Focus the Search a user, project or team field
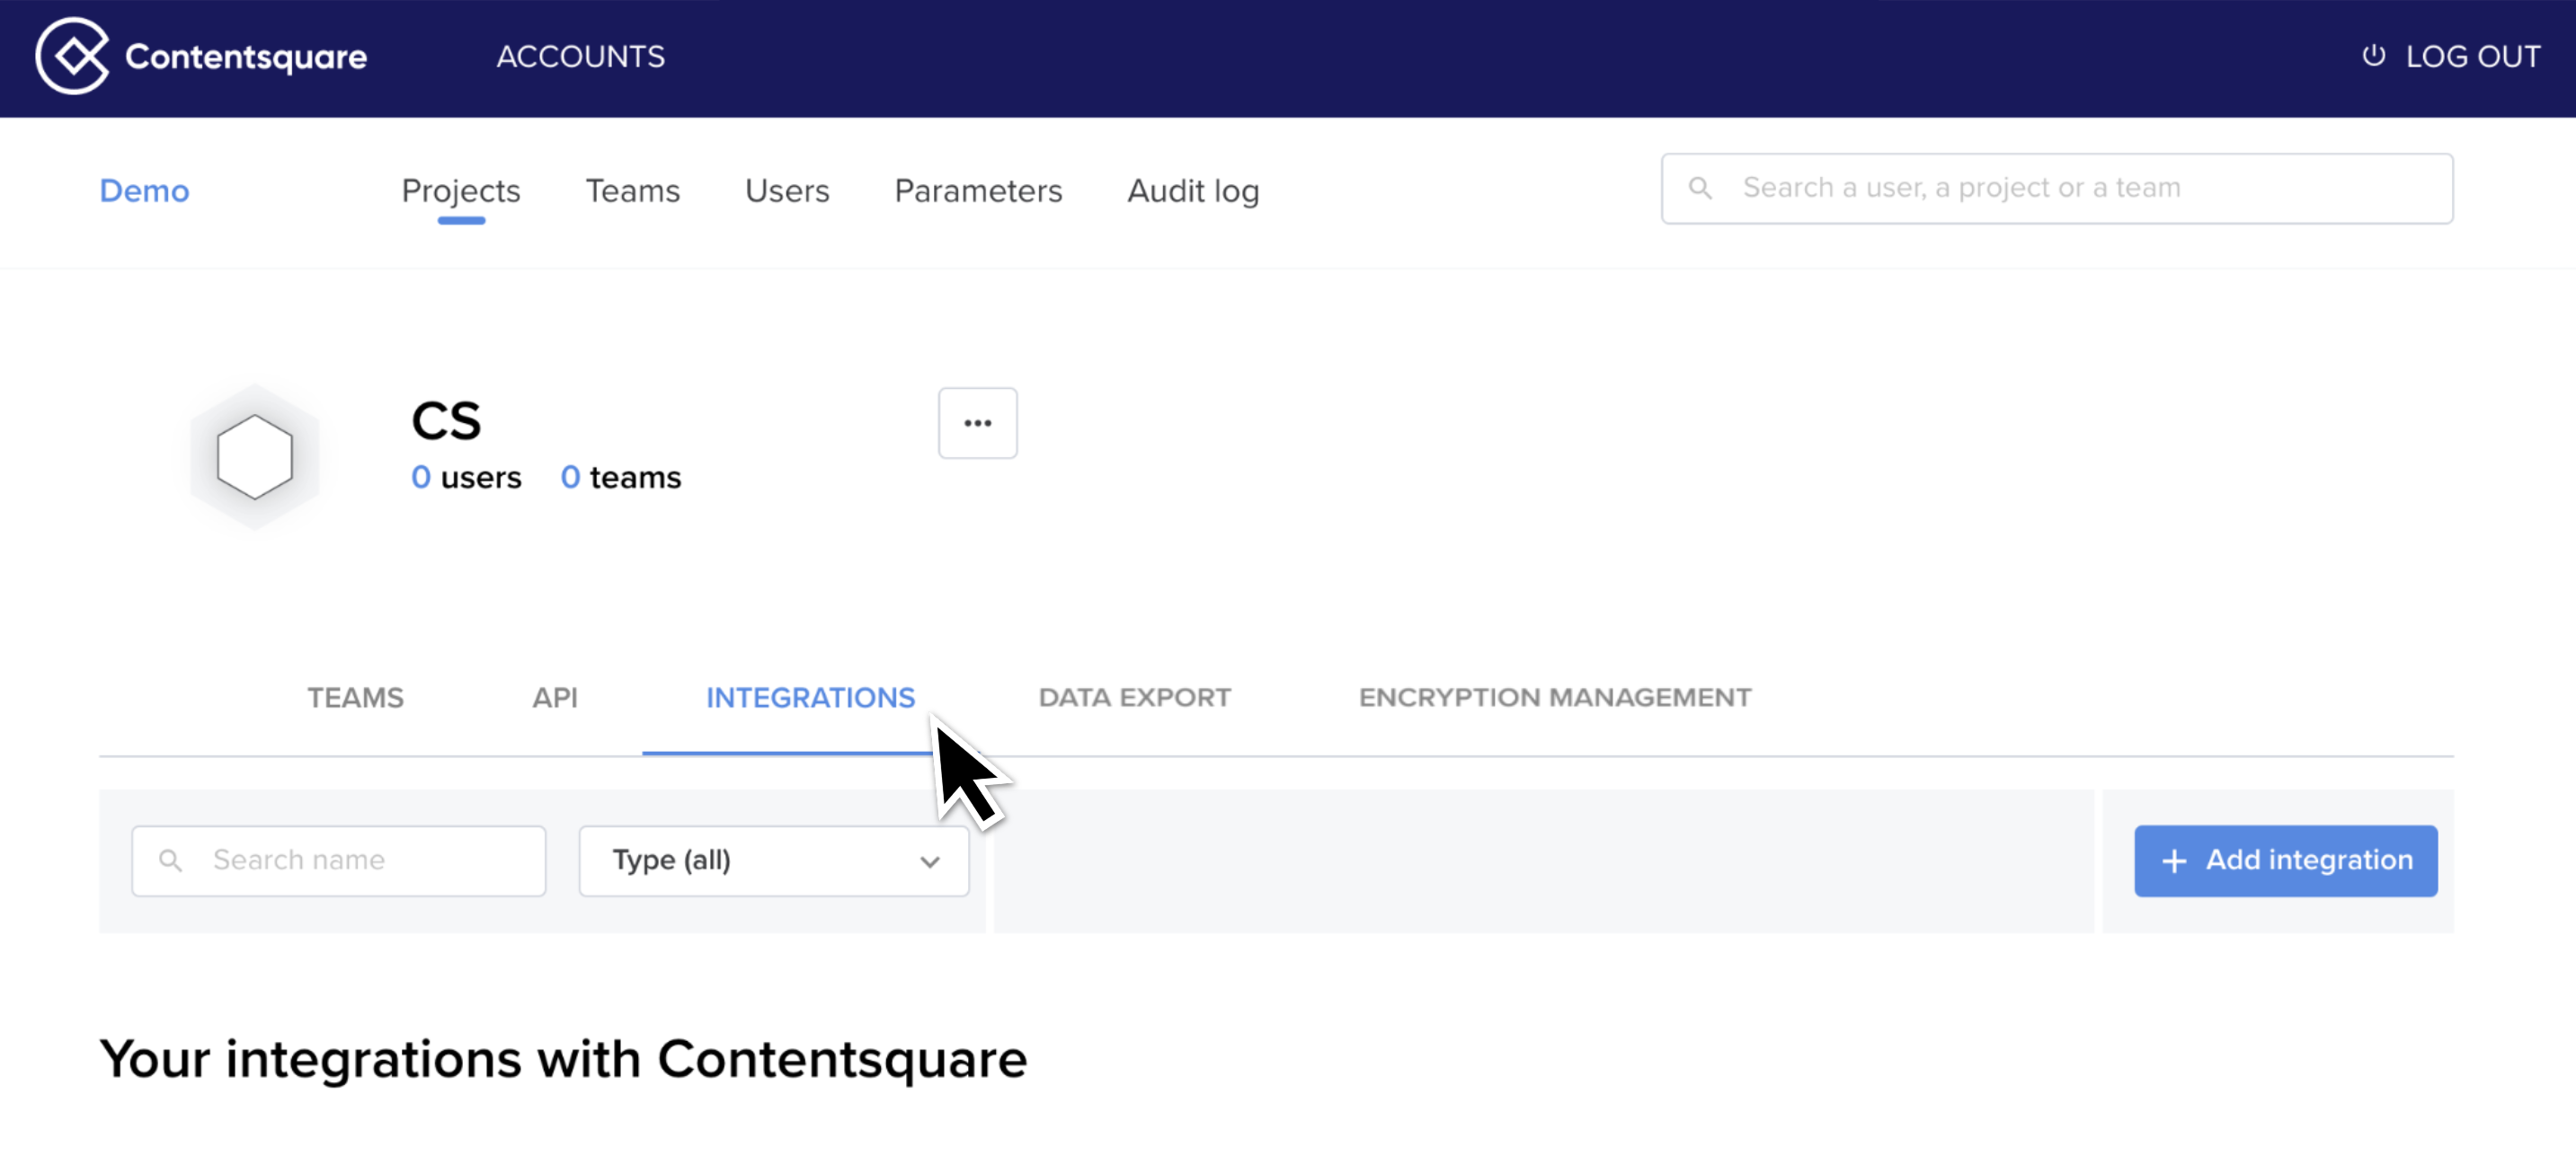This screenshot has height=1164, width=2576. click(2057, 188)
